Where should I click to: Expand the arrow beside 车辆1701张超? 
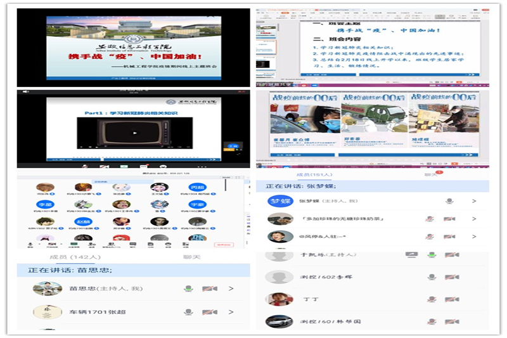(231, 312)
